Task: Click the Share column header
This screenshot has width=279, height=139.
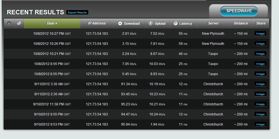Action: 261,23
